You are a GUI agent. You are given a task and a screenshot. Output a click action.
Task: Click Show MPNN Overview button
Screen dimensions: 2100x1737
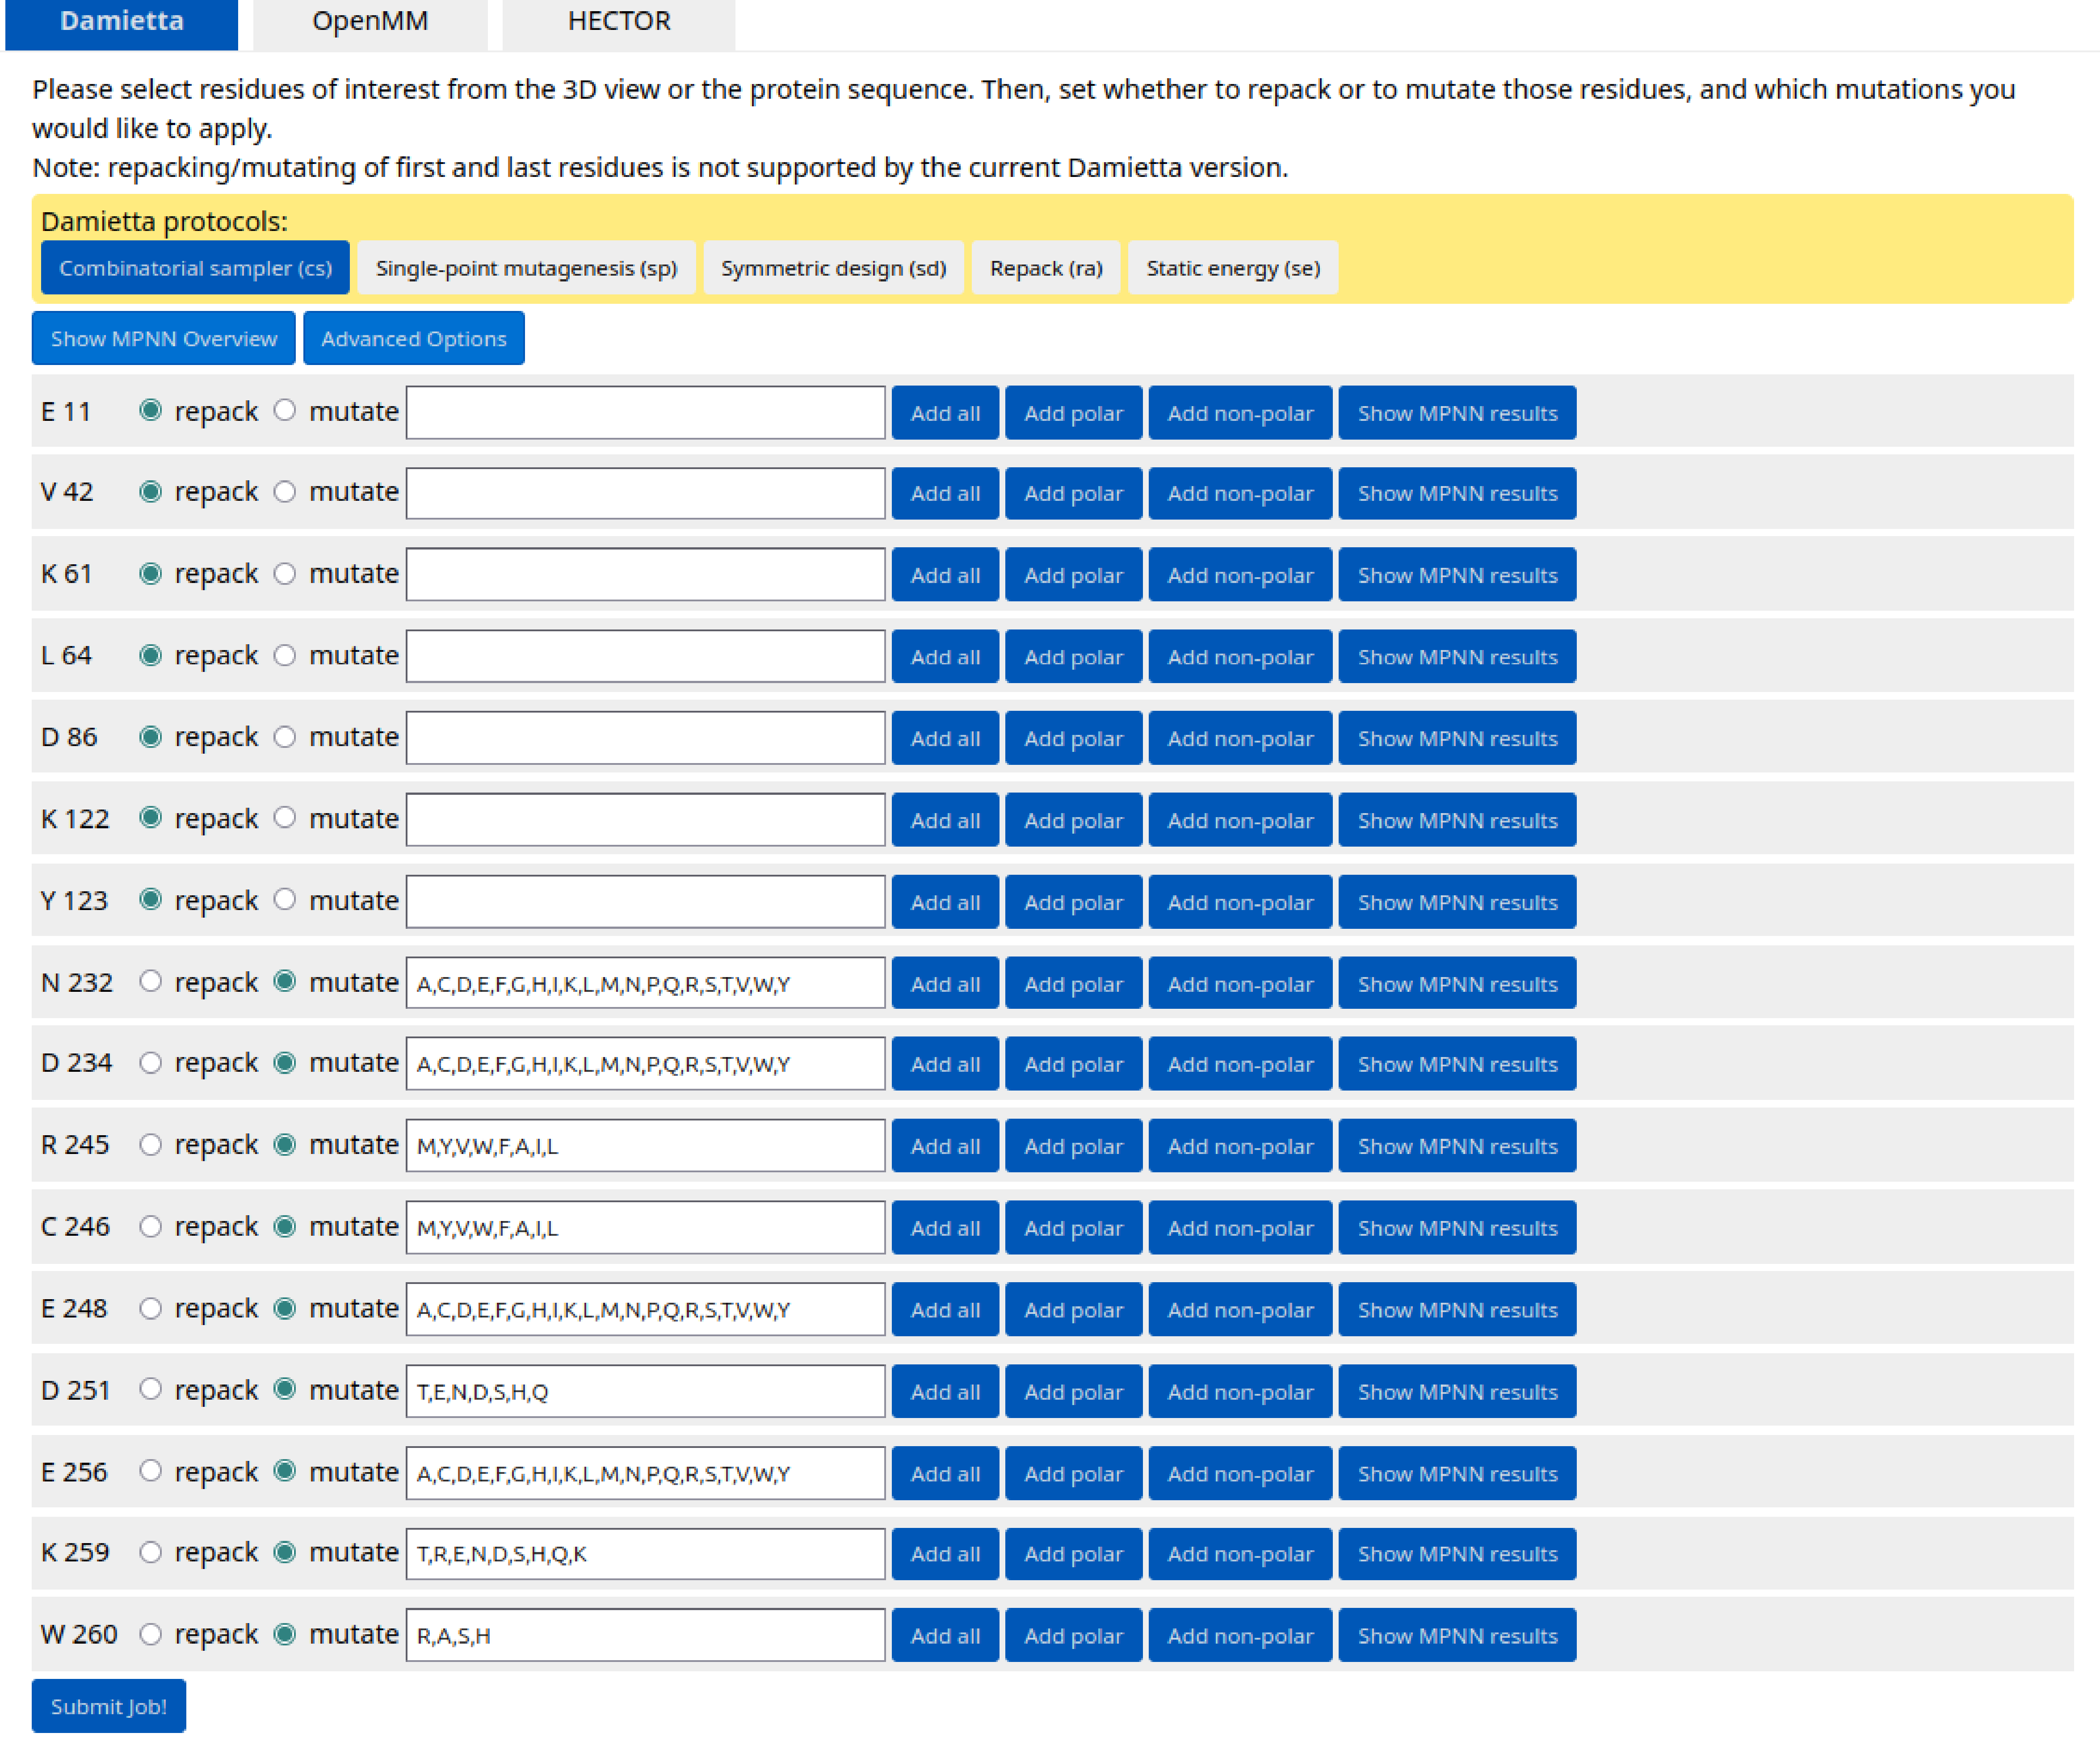pos(163,339)
